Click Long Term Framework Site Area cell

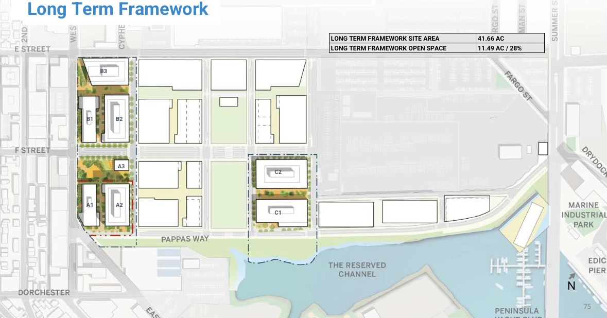[403, 38]
